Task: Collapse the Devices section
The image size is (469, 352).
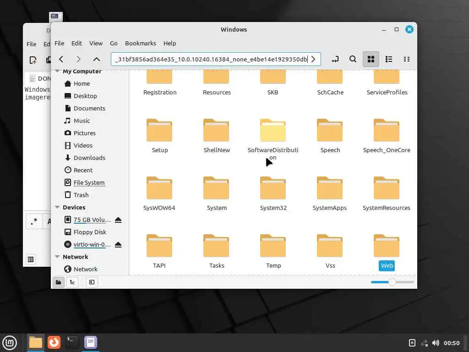Action: pyautogui.click(x=57, y=207)
